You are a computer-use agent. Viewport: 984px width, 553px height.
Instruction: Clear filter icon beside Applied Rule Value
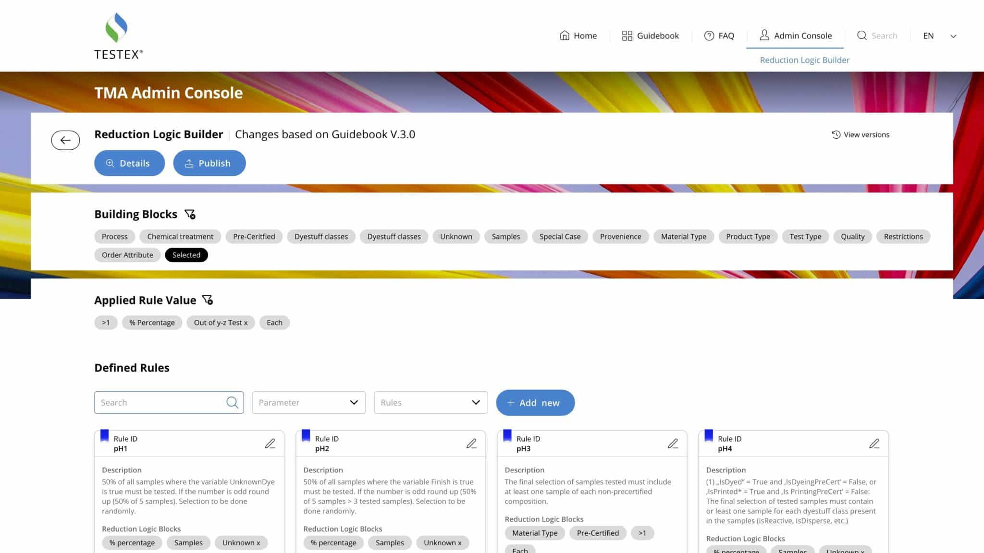207,300
